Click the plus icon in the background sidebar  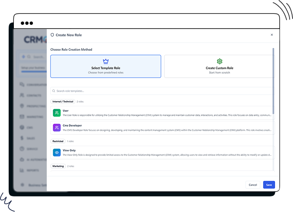[x=23, y=57]
